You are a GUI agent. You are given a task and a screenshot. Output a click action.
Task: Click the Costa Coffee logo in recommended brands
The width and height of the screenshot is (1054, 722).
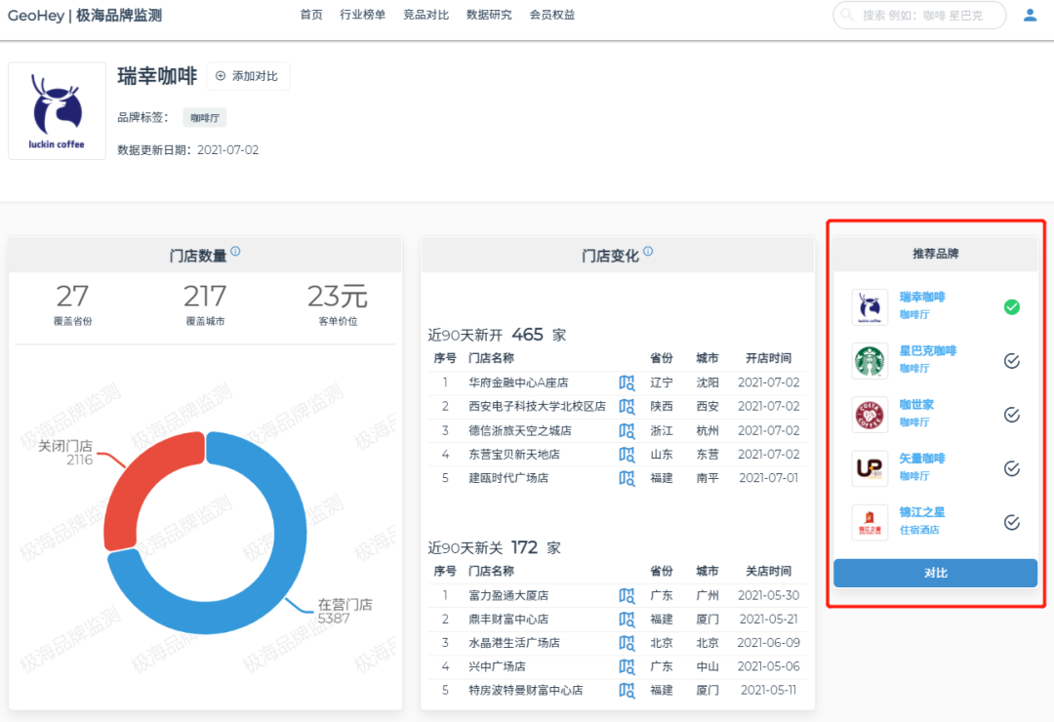(870, 415)
